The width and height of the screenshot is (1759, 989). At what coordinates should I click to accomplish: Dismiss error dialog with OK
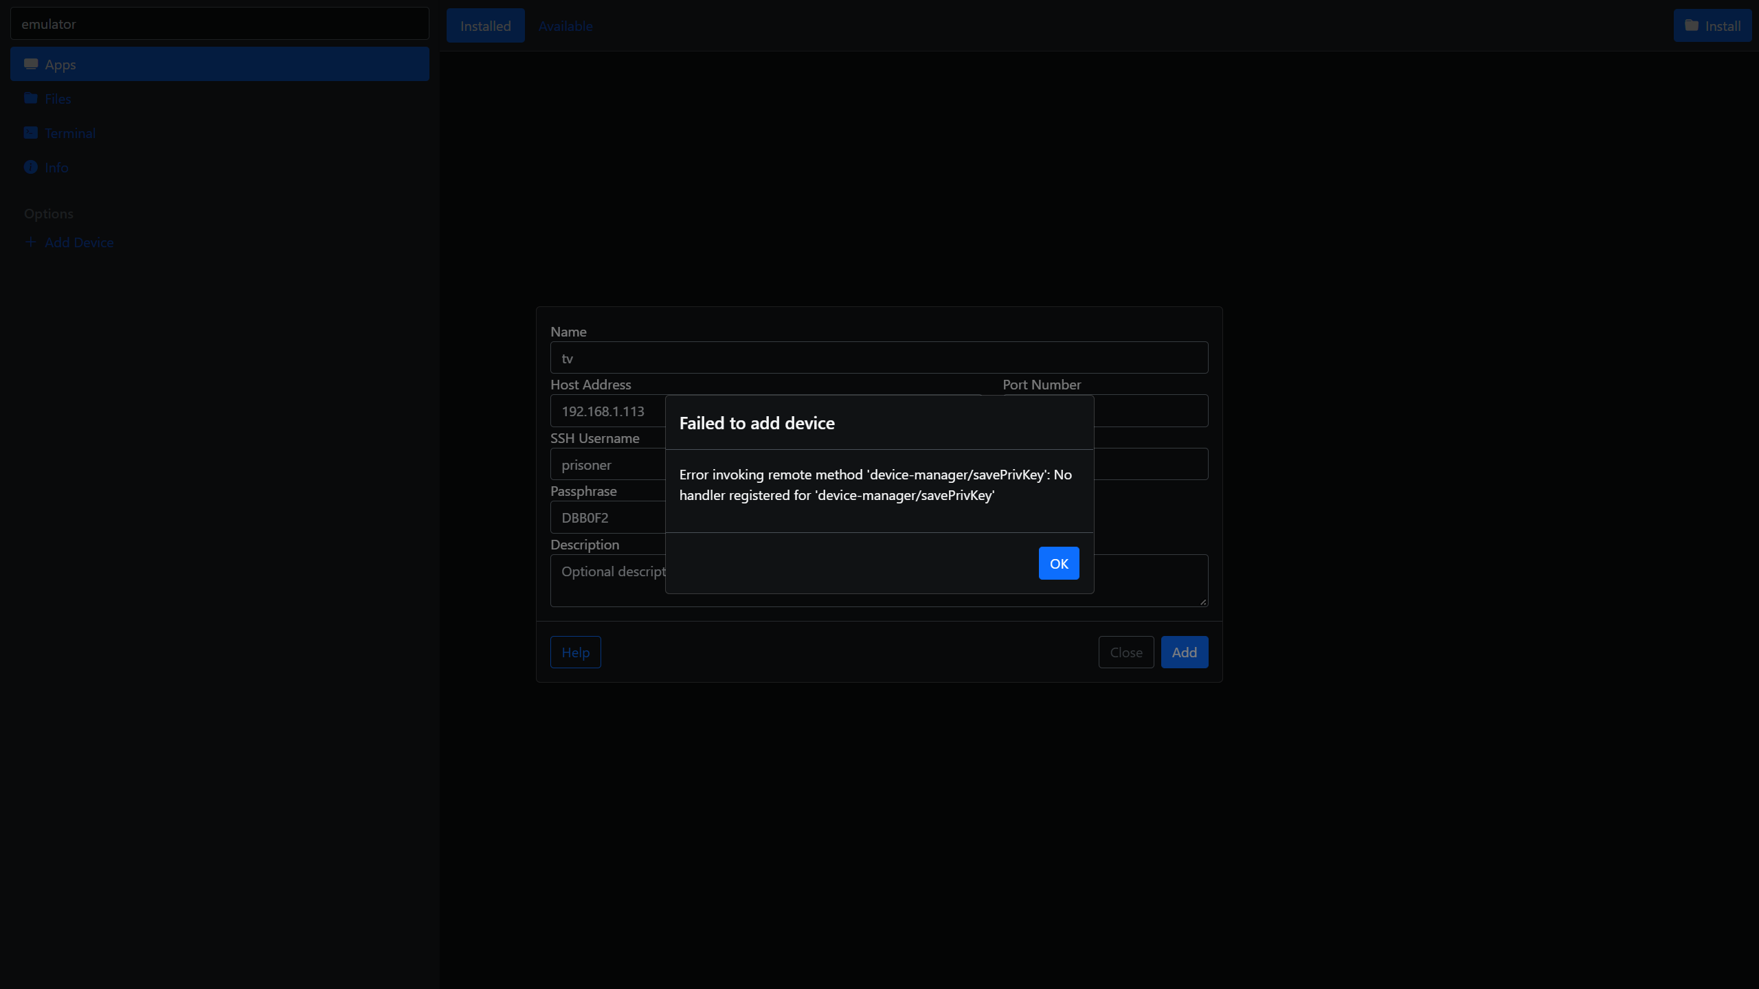1058,563
